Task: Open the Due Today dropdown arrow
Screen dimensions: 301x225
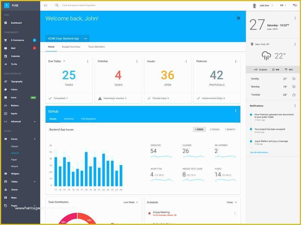Action: [64, 61]
